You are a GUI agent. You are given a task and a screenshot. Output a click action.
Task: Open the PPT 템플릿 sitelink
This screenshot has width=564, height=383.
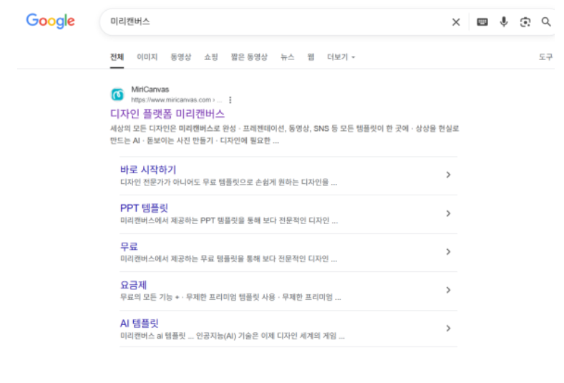point(144,208)
